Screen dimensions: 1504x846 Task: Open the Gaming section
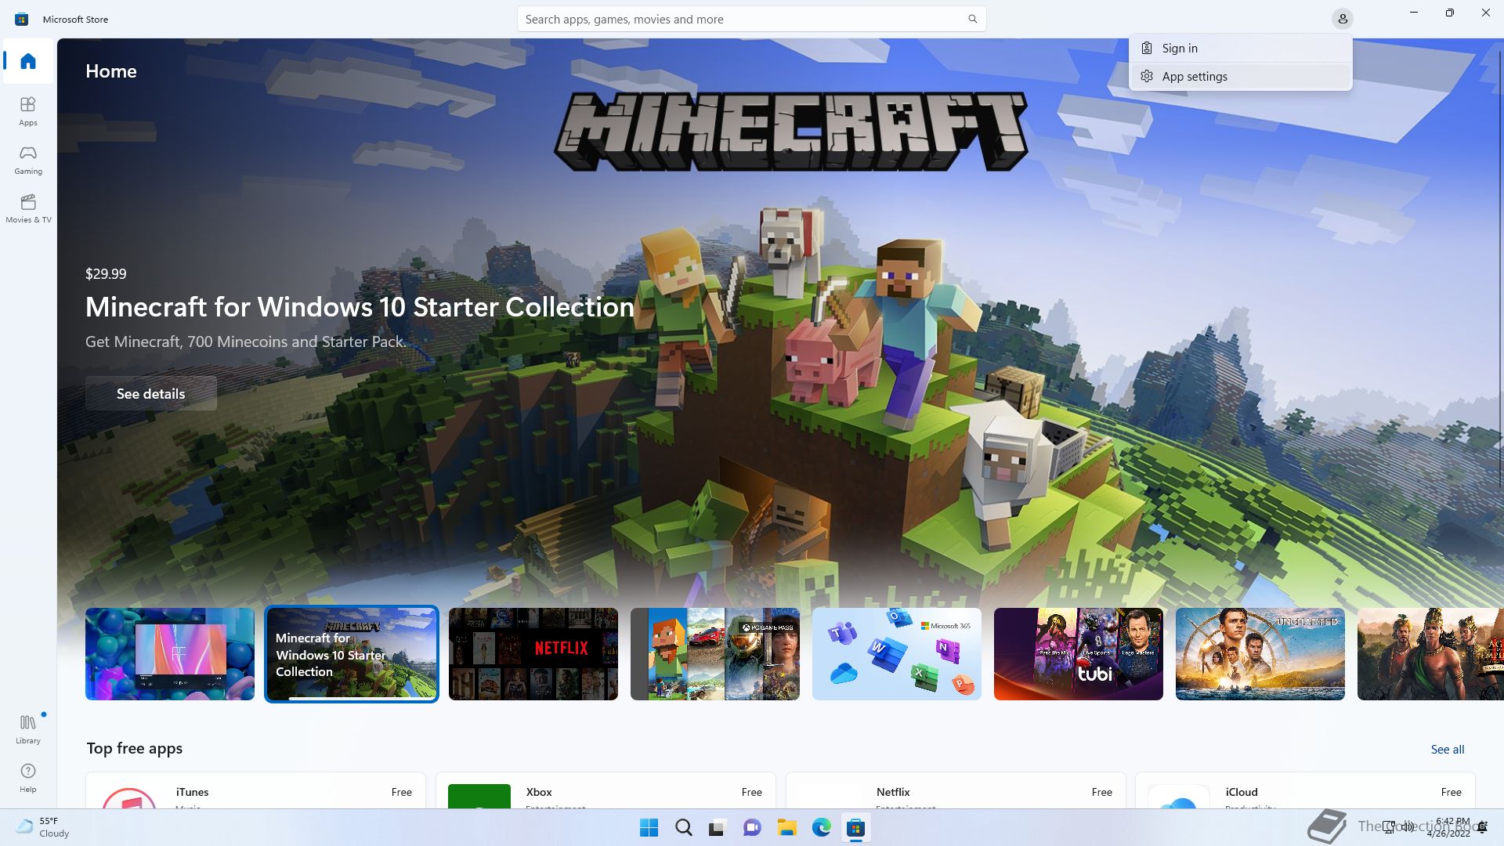pos(28,159)
